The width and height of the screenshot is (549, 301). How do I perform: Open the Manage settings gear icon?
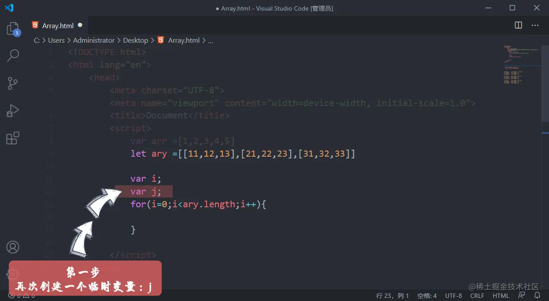click(13, 273)
